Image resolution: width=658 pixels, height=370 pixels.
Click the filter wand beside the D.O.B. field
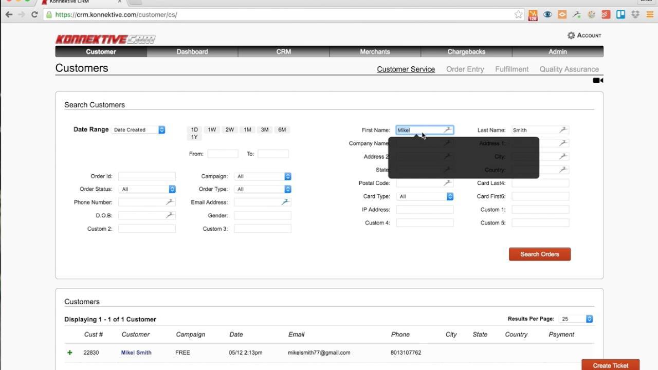pos(170,215)
